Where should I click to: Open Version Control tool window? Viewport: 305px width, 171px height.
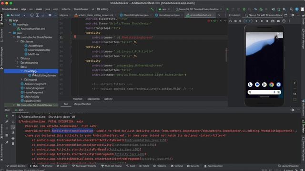[16, 166]
